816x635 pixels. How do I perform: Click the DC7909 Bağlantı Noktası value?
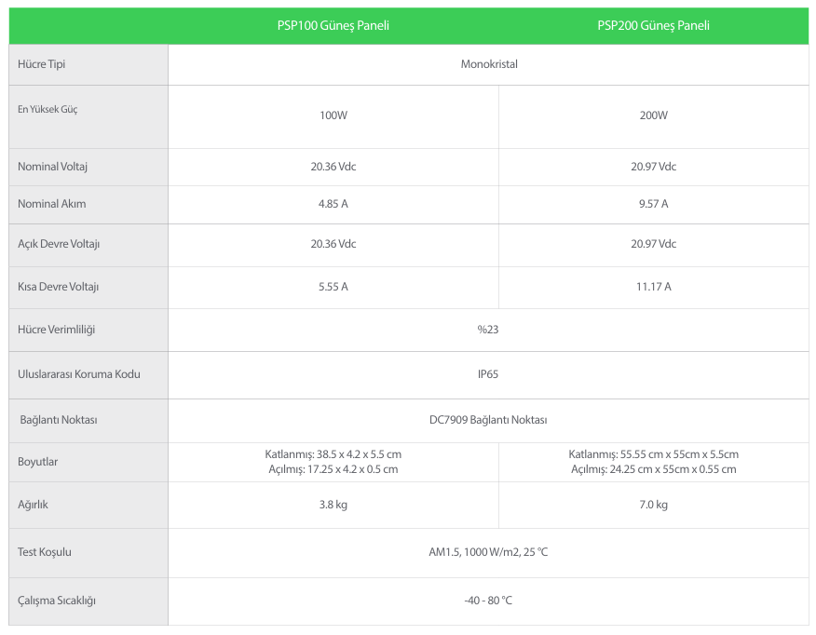[x=488, y=420]
